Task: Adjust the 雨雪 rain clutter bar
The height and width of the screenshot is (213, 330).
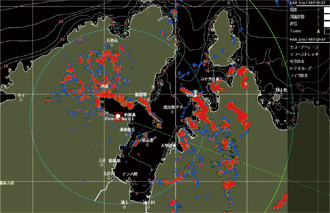Action: pyautogui.click(x=327, y=24)
